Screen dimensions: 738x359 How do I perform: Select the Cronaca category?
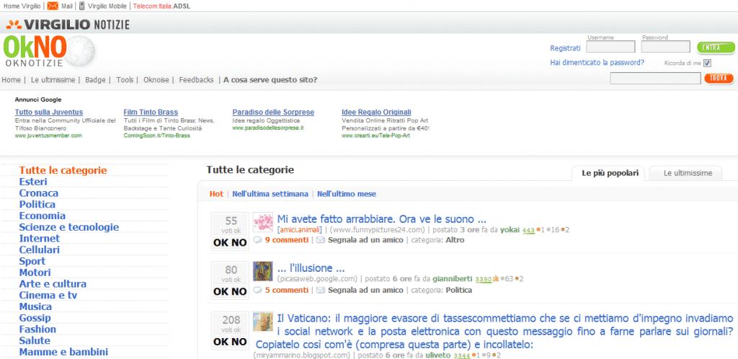click(39, 193)
